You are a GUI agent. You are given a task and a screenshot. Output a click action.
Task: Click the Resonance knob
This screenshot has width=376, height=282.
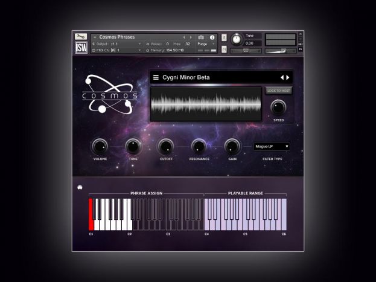tap(199, 146)
